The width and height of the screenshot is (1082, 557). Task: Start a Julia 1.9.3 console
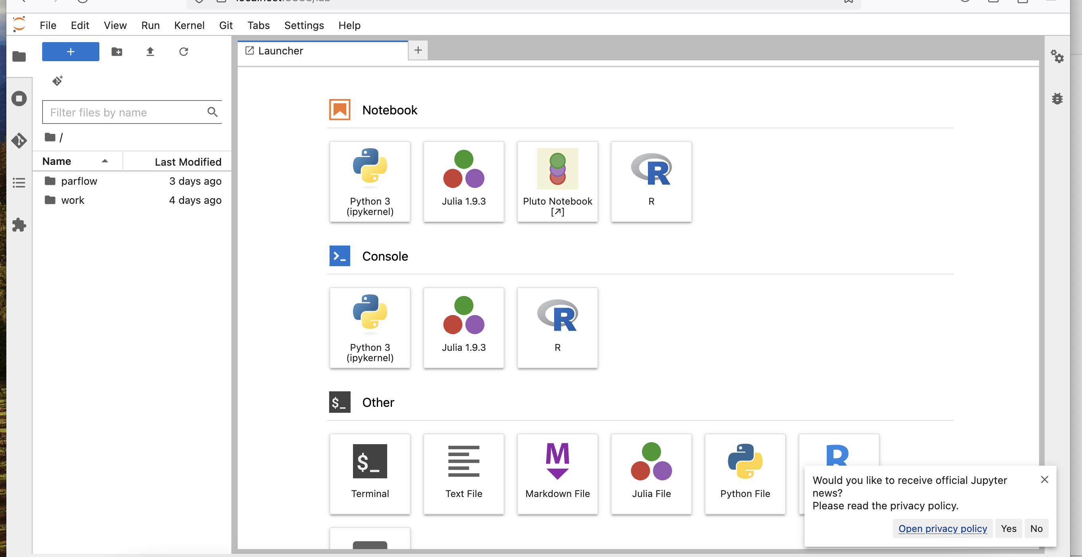464,327
